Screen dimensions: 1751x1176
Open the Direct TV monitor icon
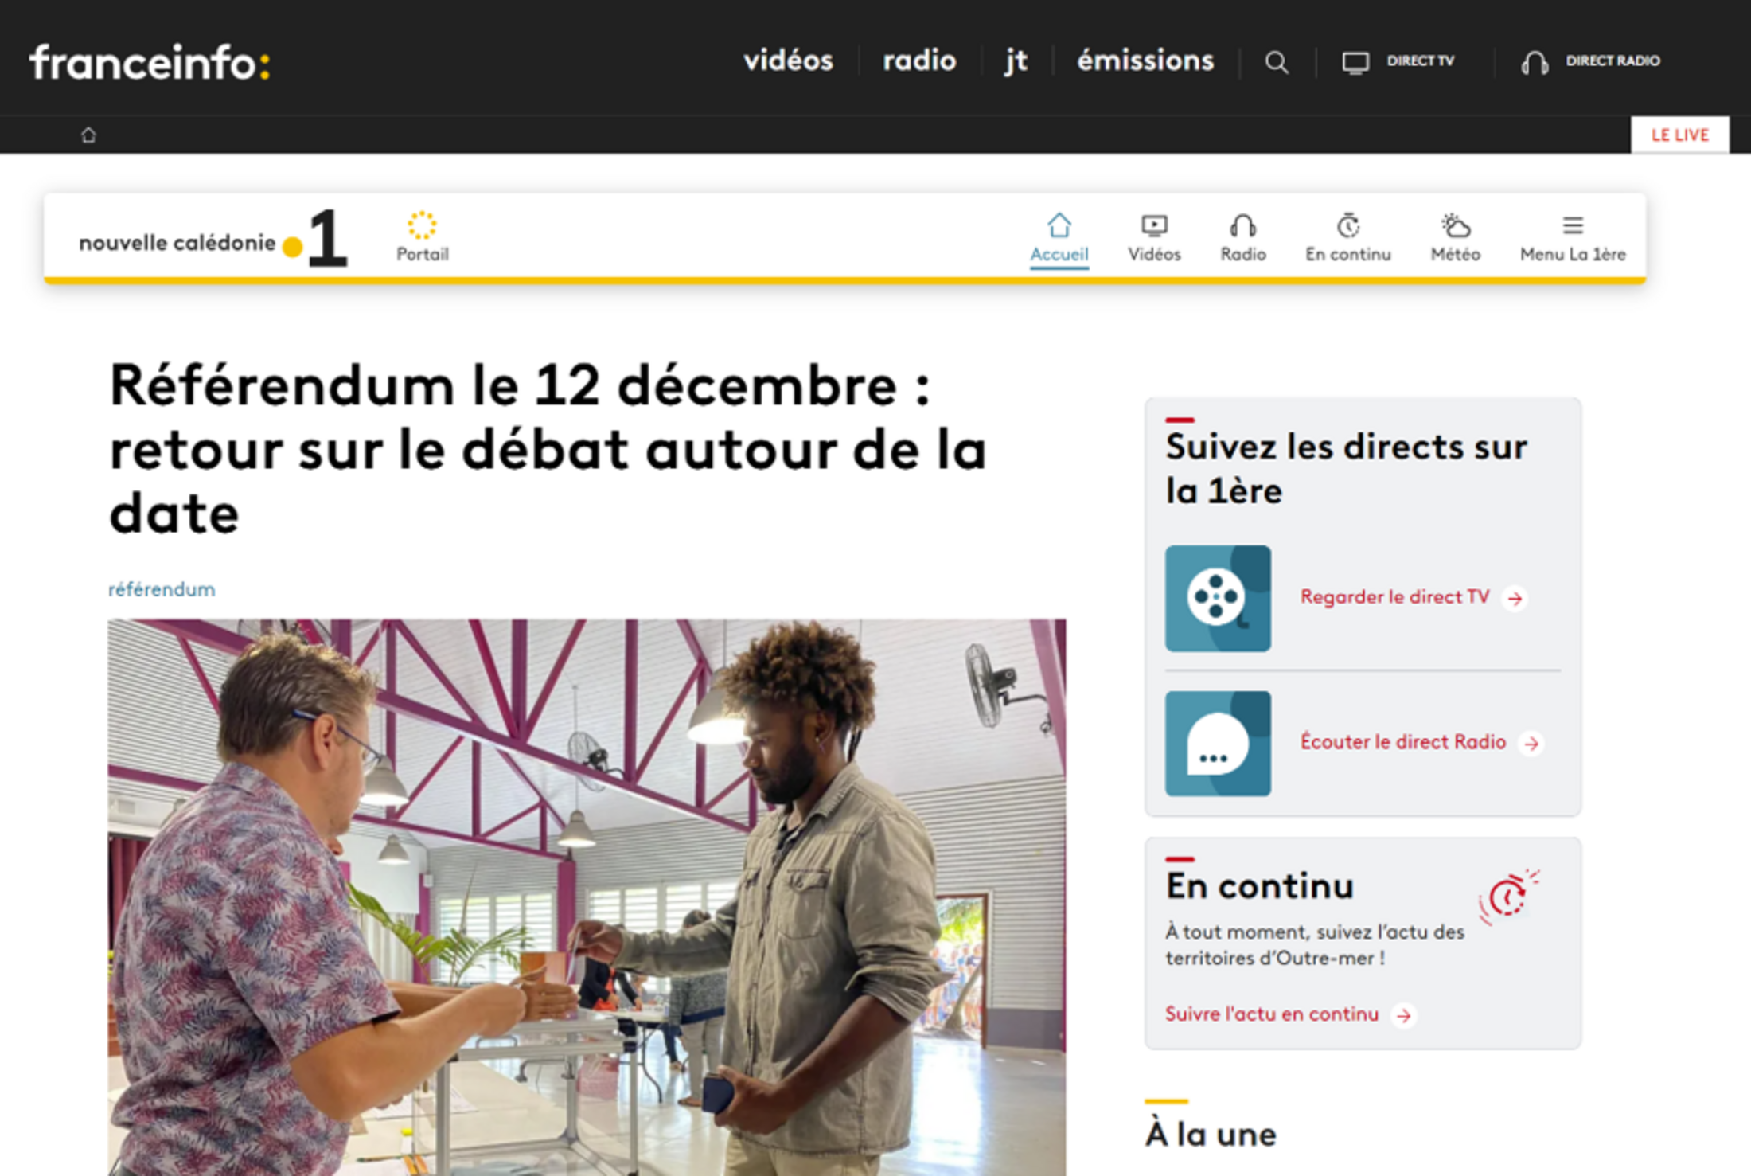1355,62
